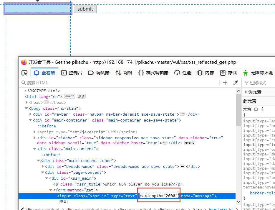The height and width of the screenshot is (210, 275).
Task: Open the 样式编辑器 style editor tab
Action: [153, 73]
